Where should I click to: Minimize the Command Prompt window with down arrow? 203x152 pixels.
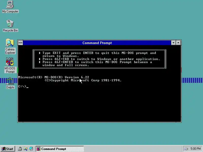coord(173,43)
